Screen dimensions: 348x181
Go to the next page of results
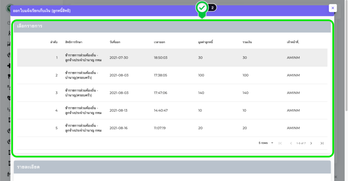[311, 143]
